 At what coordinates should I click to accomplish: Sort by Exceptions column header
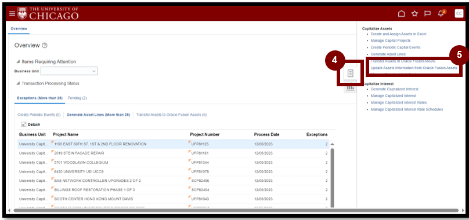coord(317,135)
